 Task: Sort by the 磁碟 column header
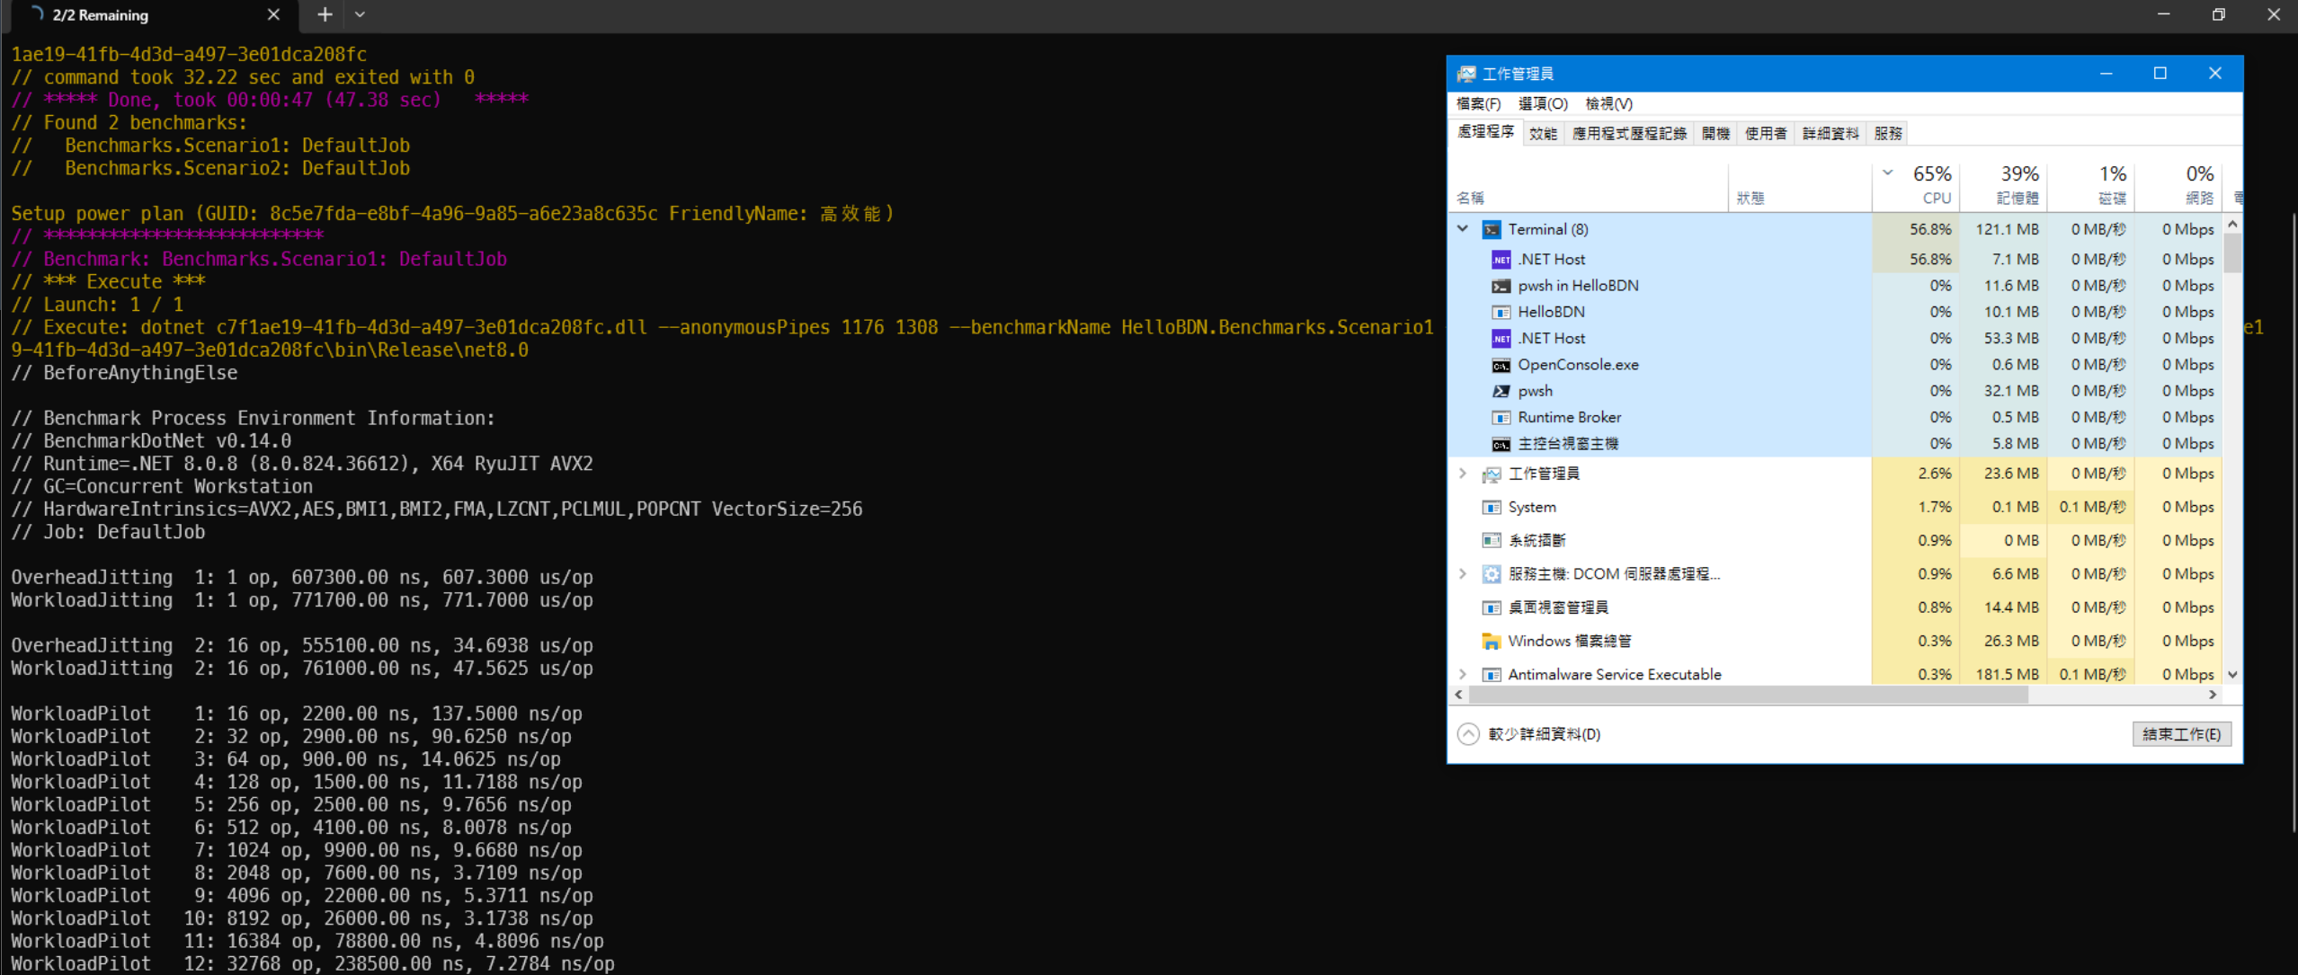[2091, 187]
